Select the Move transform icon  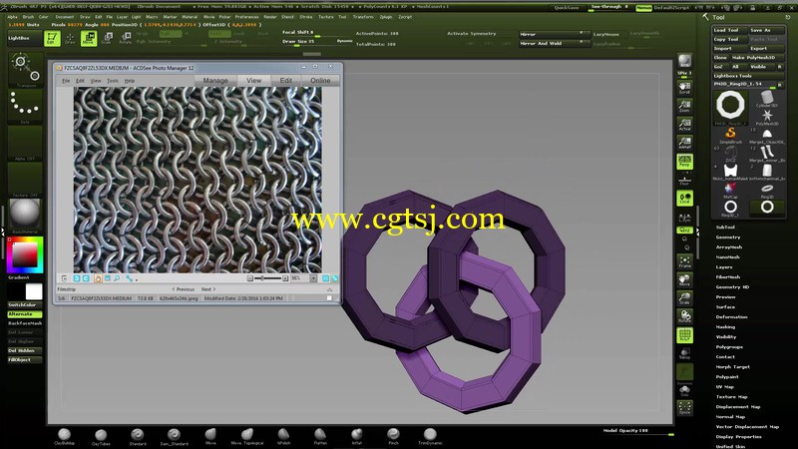89,38
